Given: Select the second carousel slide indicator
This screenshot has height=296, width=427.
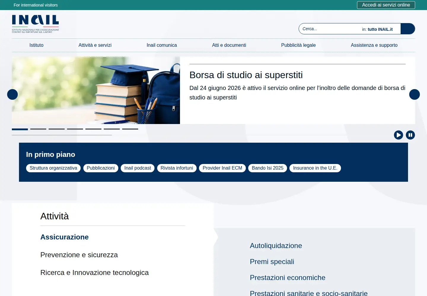Looking at the screenshot, I should point(38,129).
